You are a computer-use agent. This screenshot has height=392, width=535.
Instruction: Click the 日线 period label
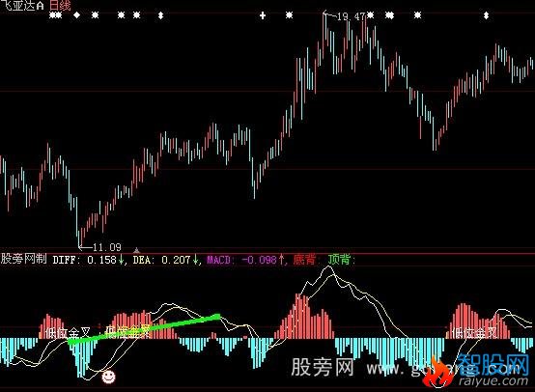click(60, 5)
